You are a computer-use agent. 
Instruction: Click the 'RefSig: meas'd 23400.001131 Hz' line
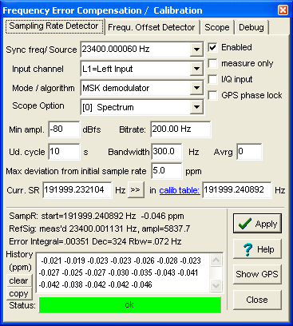coord(100,229)
